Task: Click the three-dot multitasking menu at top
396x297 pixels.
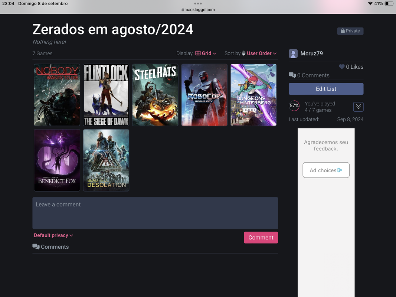Action: click(198, 4)
